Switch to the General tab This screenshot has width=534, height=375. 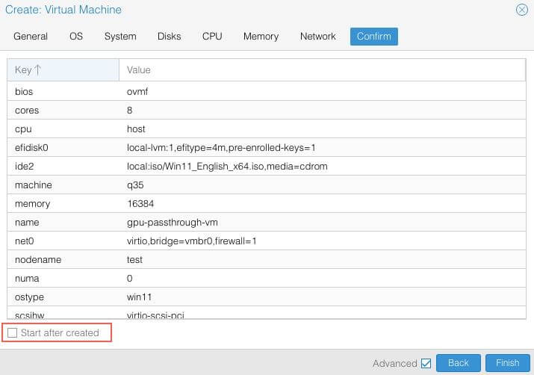click(31, 37)
